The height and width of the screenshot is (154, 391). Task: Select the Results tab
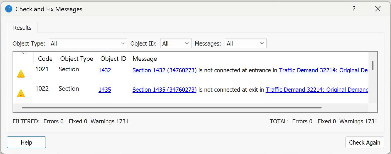click(22, 27)
